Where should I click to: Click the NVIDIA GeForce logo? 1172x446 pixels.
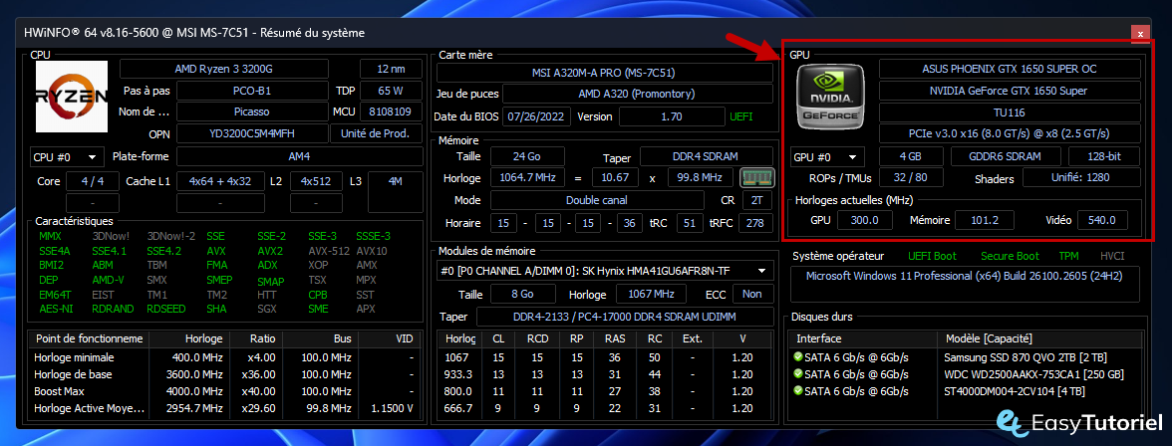(x=830, y=96)
